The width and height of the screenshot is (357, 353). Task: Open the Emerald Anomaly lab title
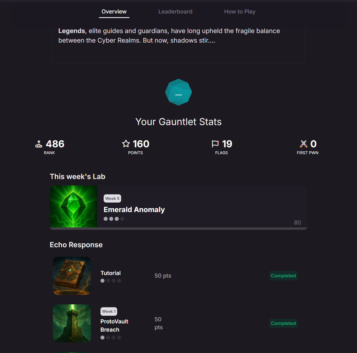(x=134, y=210)
